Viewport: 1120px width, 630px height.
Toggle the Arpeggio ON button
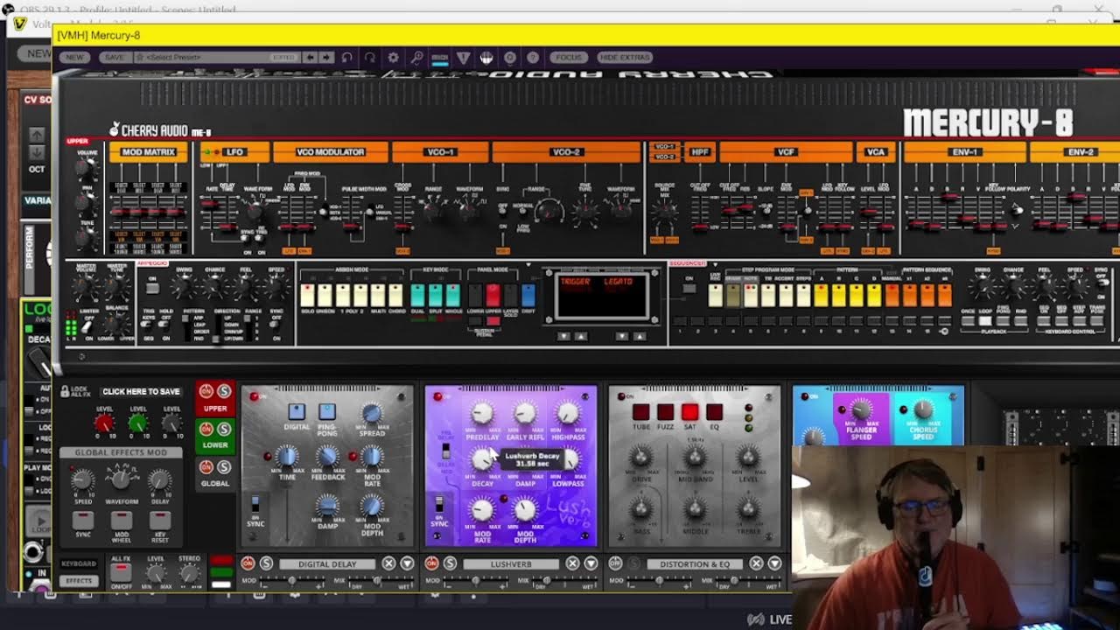[152, 288]
